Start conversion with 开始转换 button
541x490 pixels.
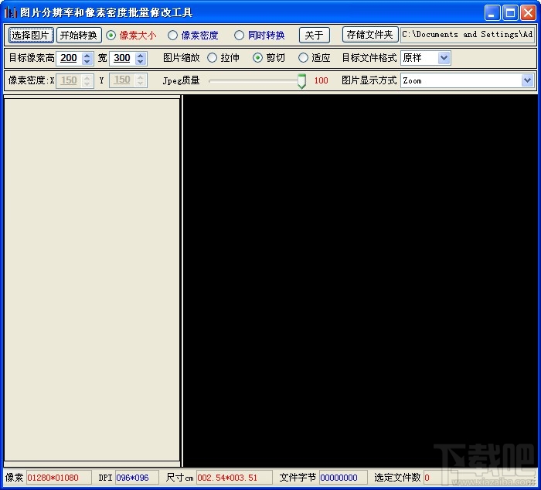[x=79, y=35]
